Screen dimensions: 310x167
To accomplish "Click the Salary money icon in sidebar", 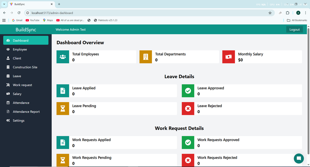I will [8, 94].
